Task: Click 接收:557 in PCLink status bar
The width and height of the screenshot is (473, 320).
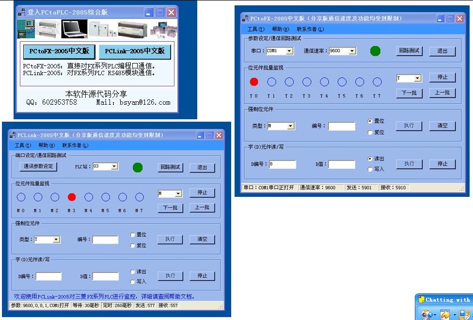Action: pyautogui.click(x=168, y=305)
